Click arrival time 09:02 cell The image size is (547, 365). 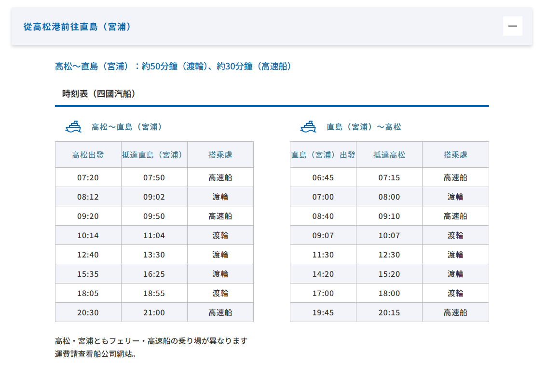click(x=154, y=197)
